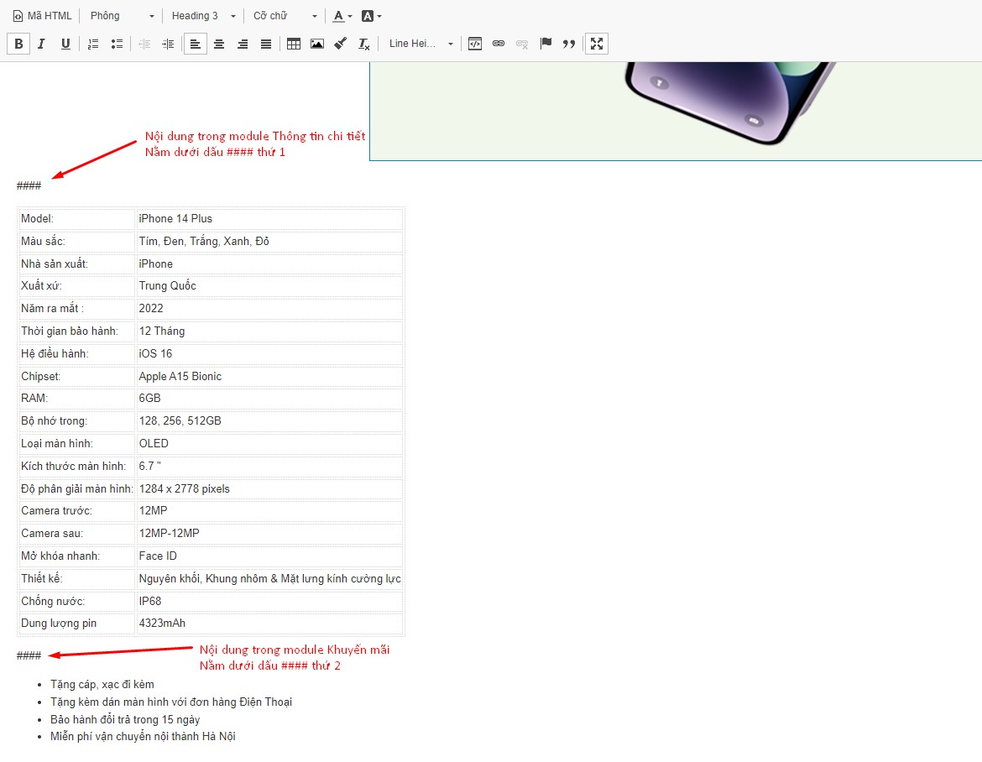982x762 pixels.
Task: Click the block quote icon
Action: (x=569, y=44)
